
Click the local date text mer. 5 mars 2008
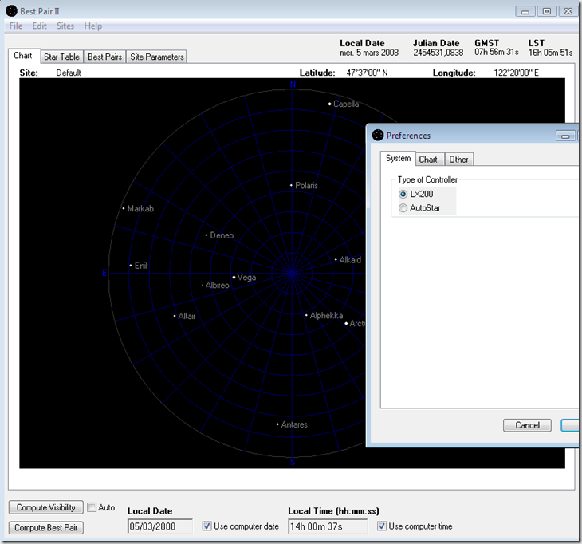pos(369,53)
